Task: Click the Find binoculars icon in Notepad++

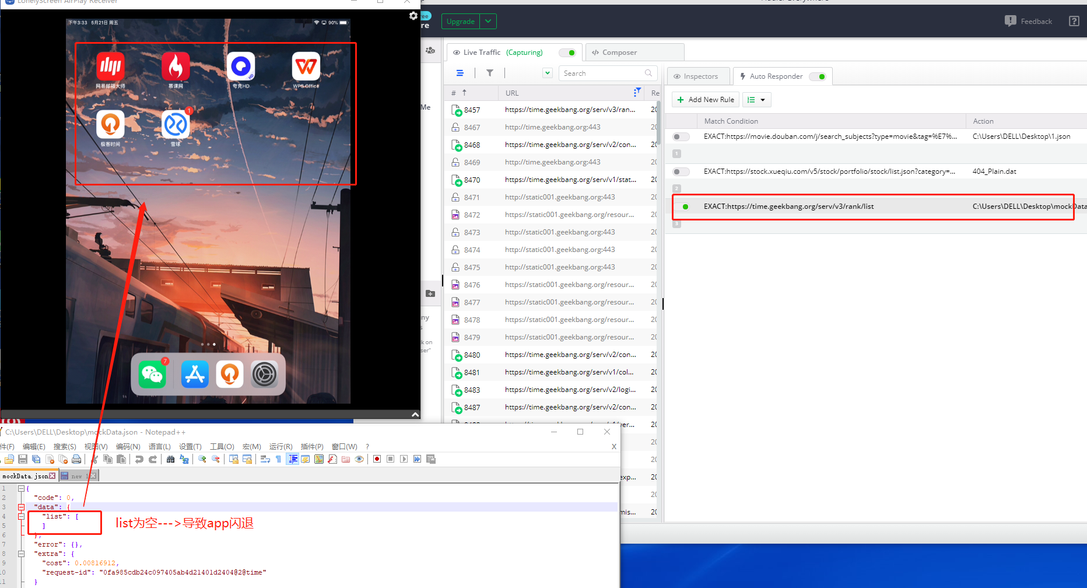Action: coord(170,459)
